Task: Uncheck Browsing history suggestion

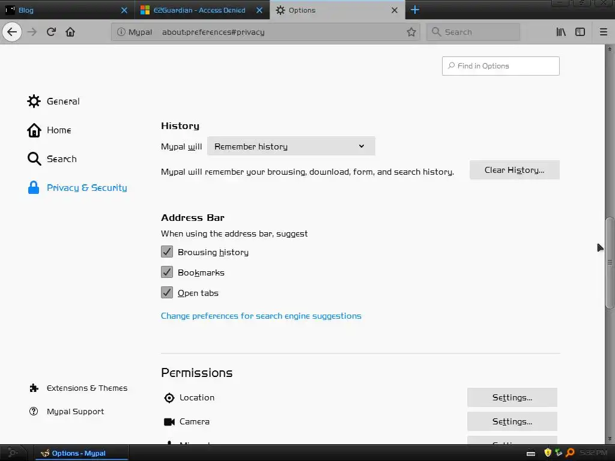Action: pos(167,252)
